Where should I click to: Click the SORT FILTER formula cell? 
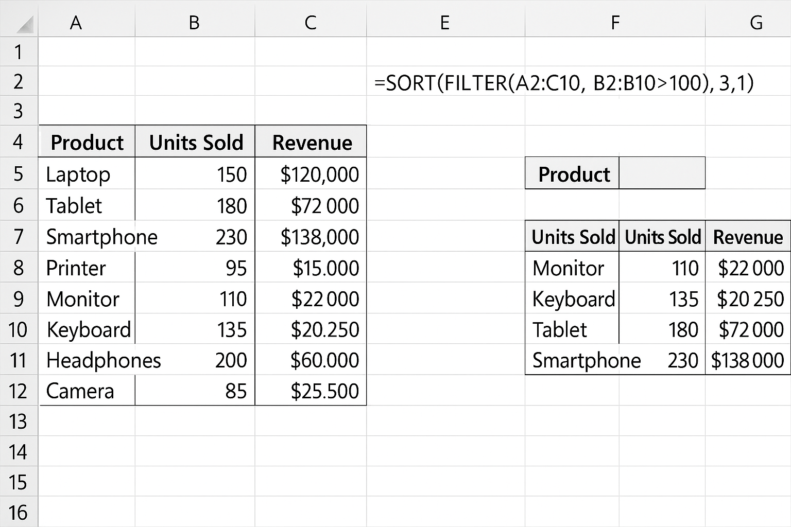(x=564, y=82)
